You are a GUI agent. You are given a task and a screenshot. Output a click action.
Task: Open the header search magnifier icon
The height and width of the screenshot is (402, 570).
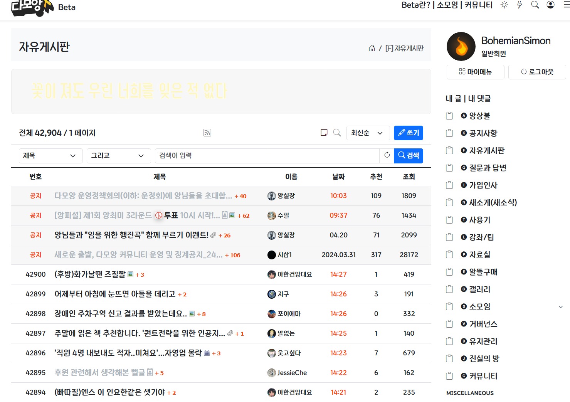click(x=535, y=5)
